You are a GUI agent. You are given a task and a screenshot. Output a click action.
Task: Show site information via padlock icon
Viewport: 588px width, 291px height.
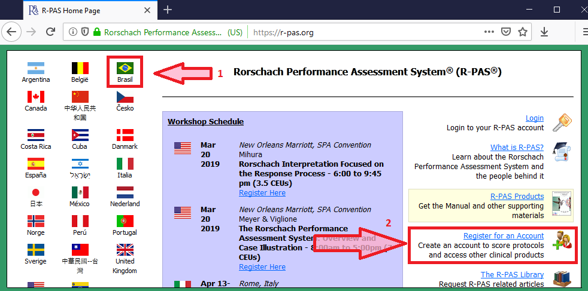[x=96, y=32]
